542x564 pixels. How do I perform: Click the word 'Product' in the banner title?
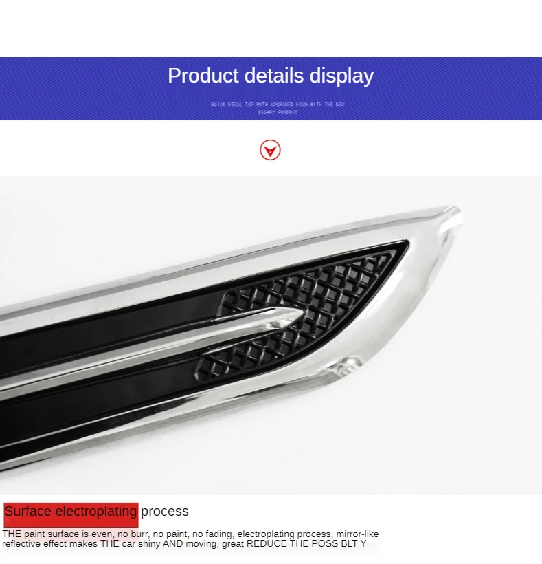[203, 76]
